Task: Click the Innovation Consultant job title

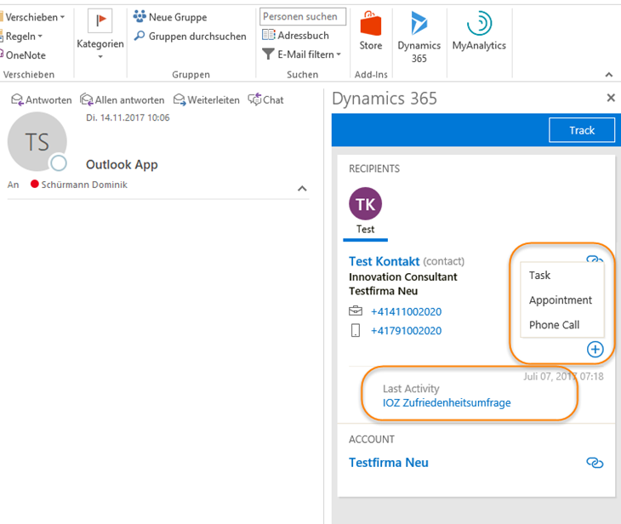Action: (x=402, y=276)
